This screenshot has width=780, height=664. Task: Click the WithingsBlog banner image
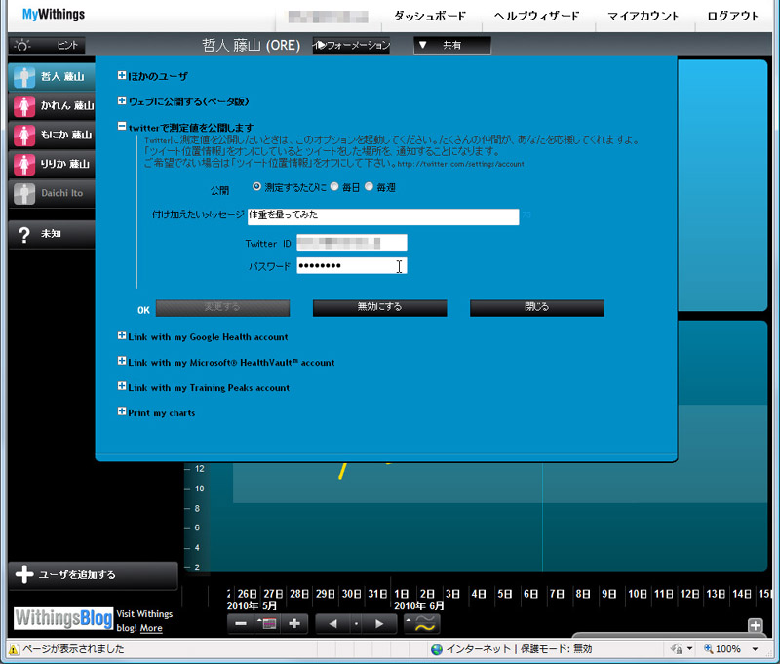(x=63, y=618)
